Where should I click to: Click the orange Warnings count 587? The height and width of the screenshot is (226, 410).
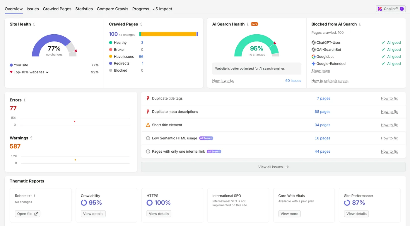tap(15, 146)
